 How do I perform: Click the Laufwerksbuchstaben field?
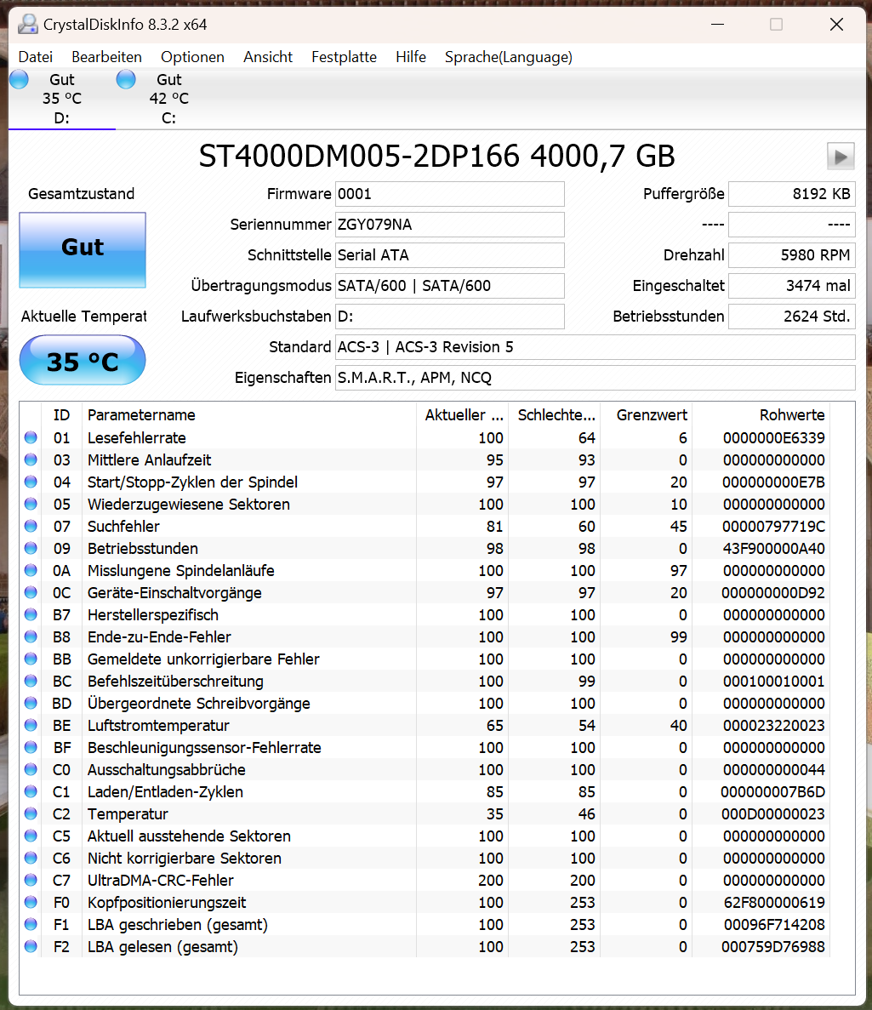[x=449, y=317]
